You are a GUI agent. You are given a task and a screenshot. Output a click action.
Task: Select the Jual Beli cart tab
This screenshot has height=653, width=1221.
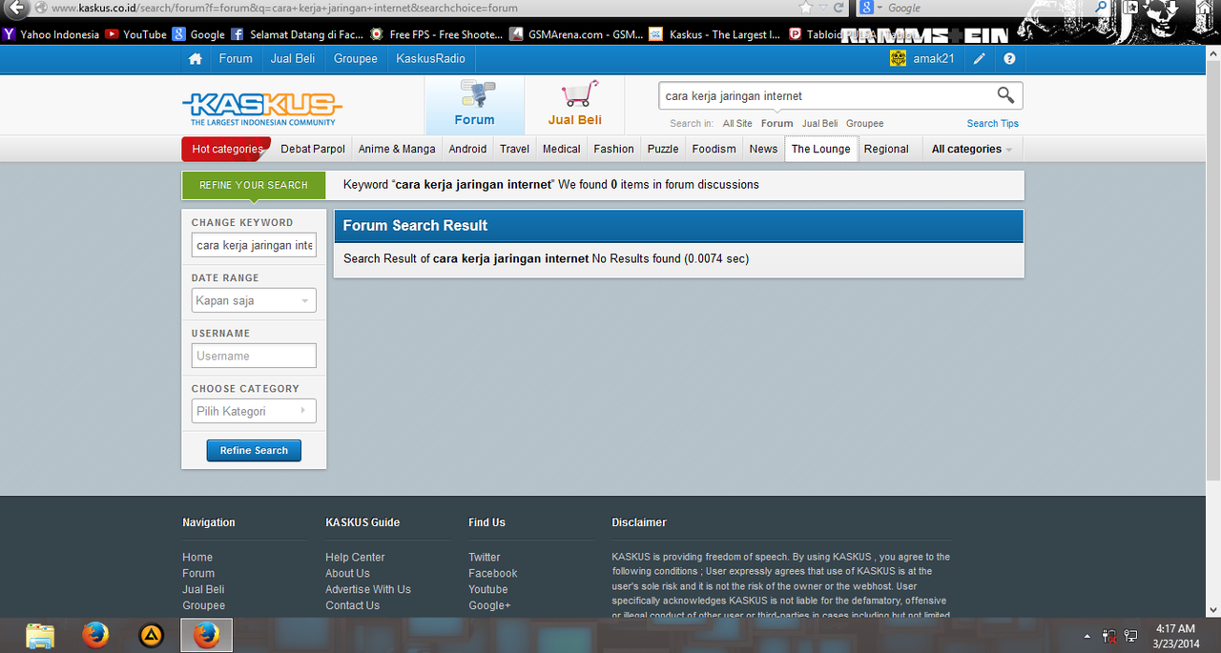pos(574,105)
